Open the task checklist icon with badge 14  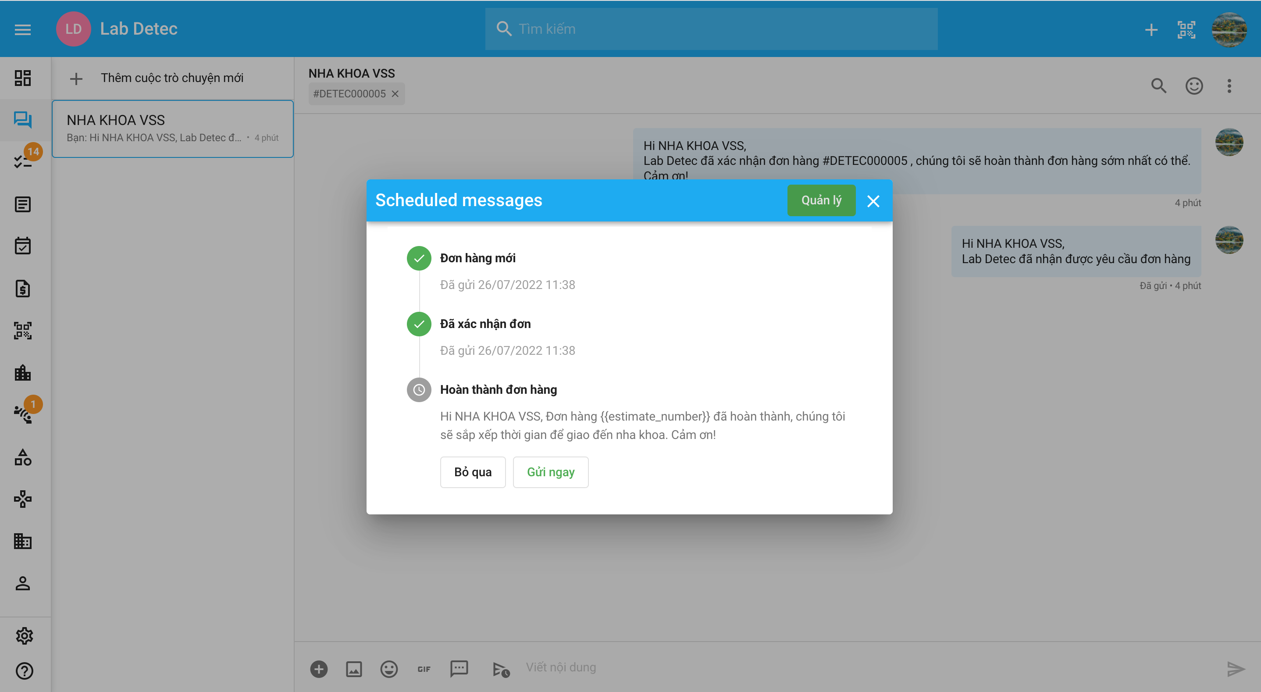[x=22, y=162]
